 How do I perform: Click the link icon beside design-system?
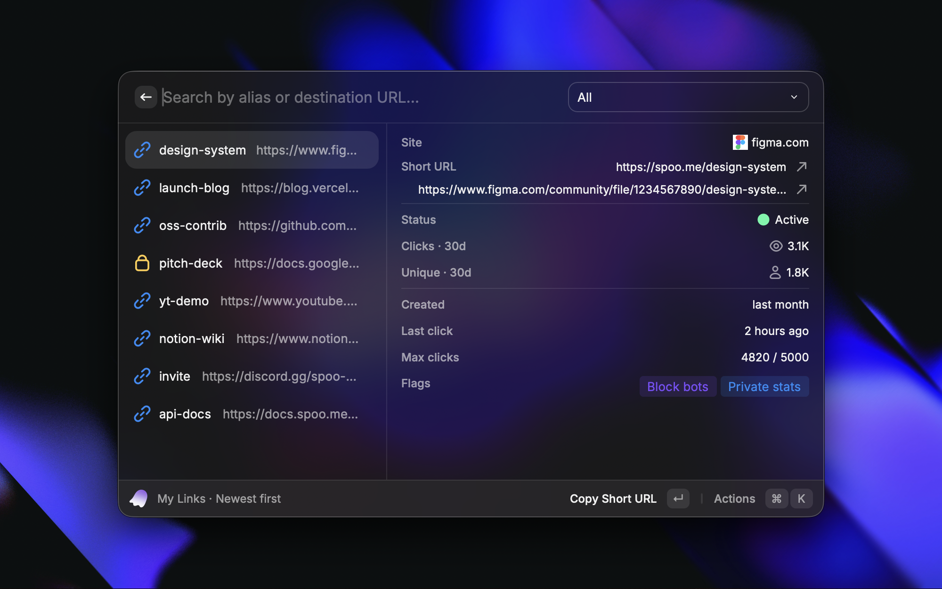coord(142,150)
